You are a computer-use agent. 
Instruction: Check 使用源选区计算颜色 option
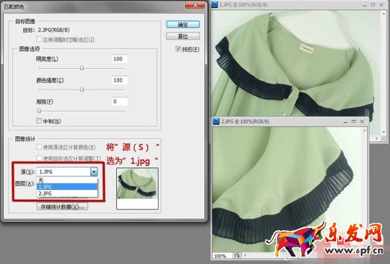click(x=39, y=147)
